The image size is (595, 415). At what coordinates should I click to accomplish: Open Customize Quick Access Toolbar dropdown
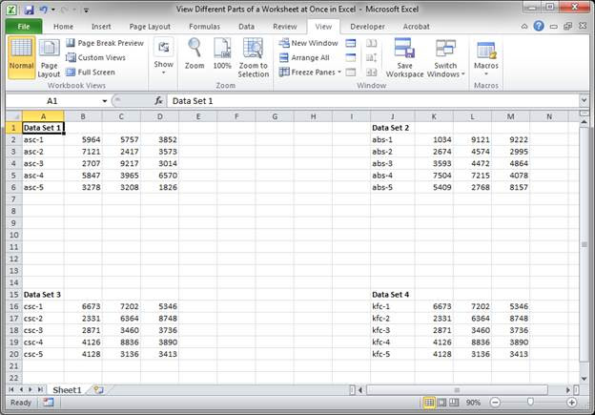point(86,10)
